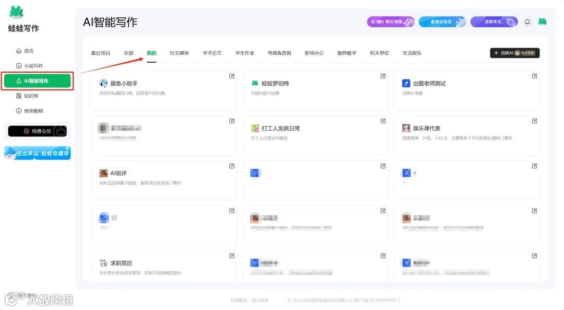Viewport: 564px width, 310px height.
Task: Open the 扭出幸运 蛙蛙奇趣季 banner
Action: (x=38, y=153)
